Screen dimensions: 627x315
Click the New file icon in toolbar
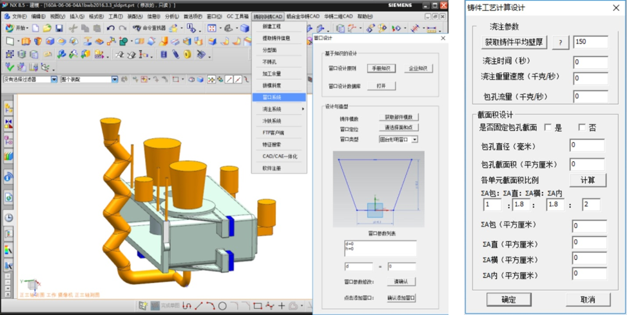click(x=35, y=28)
